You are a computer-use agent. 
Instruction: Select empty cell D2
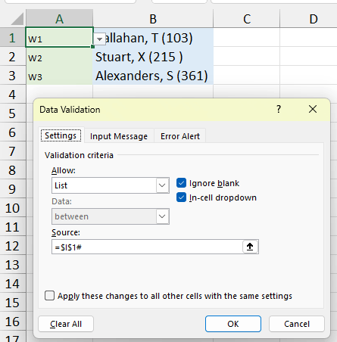click(x=308, y=56)
